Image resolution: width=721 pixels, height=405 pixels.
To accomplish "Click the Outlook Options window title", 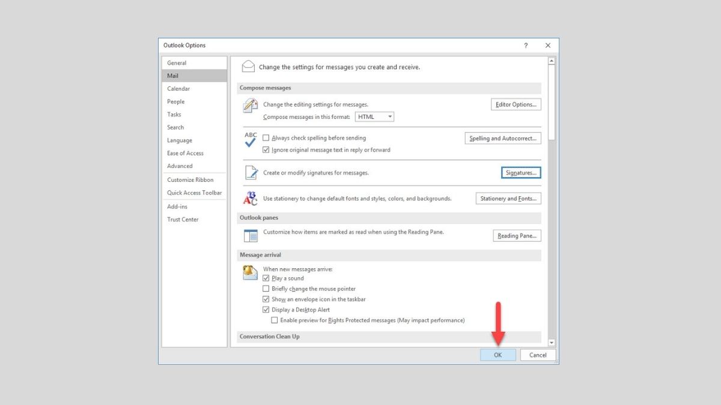I will tap(184, 46).
